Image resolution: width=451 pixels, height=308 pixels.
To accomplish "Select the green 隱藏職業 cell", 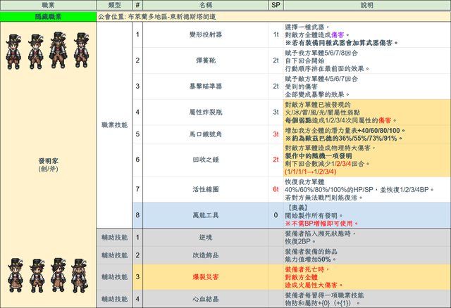I will click(x=47, y=14).
